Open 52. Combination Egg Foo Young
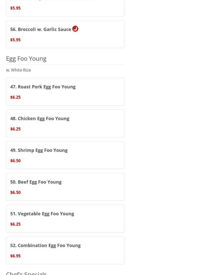The width and height of the screenshot is (197, 275). coord(45,245)
